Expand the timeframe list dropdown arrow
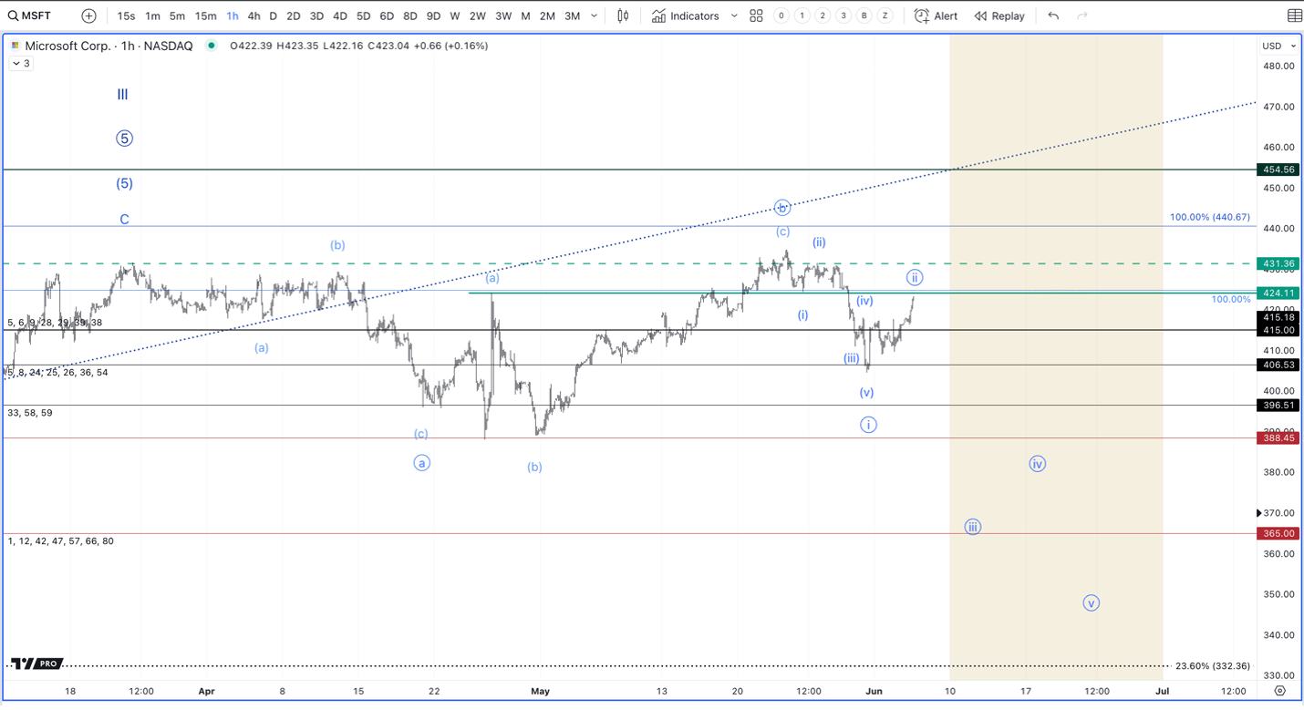The width and height of the screenshot is (1304, 710). [595, 15]
